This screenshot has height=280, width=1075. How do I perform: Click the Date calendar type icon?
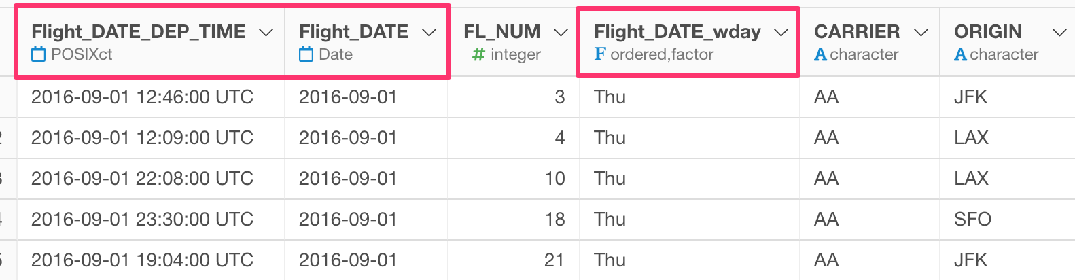[x=306, y=54]
